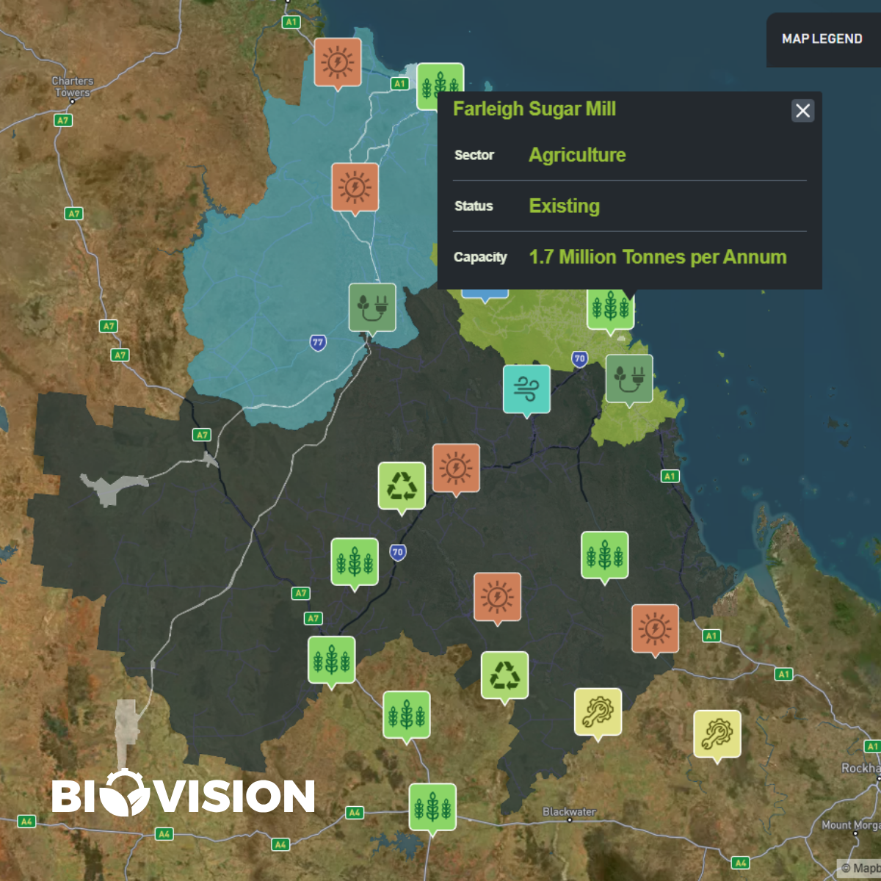Open the Mapbox attribution link
Image resolution: width=881 pixels, height=881 pixels.
click(x=860, y=868)
